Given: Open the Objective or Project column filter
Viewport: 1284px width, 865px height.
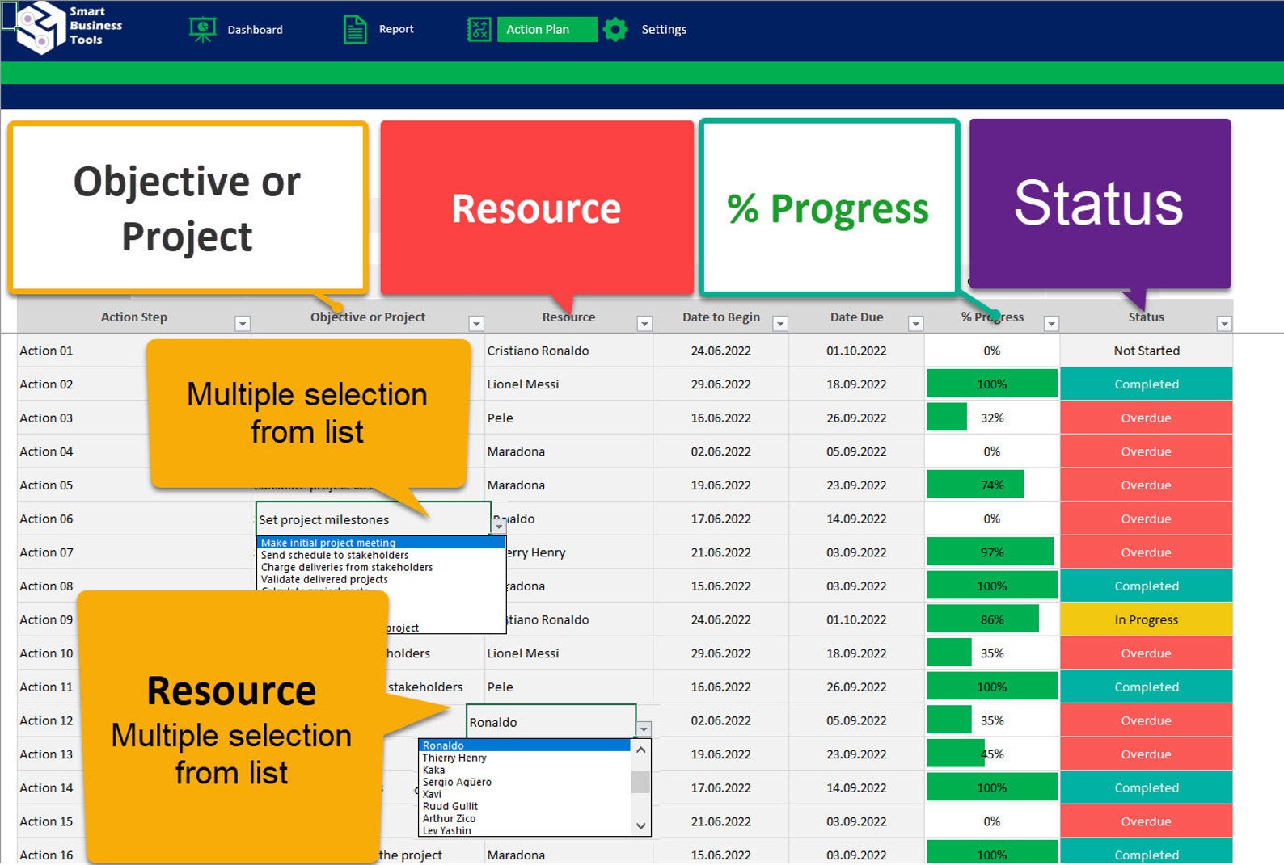Looking at the screenshot, I should [476, 324].
